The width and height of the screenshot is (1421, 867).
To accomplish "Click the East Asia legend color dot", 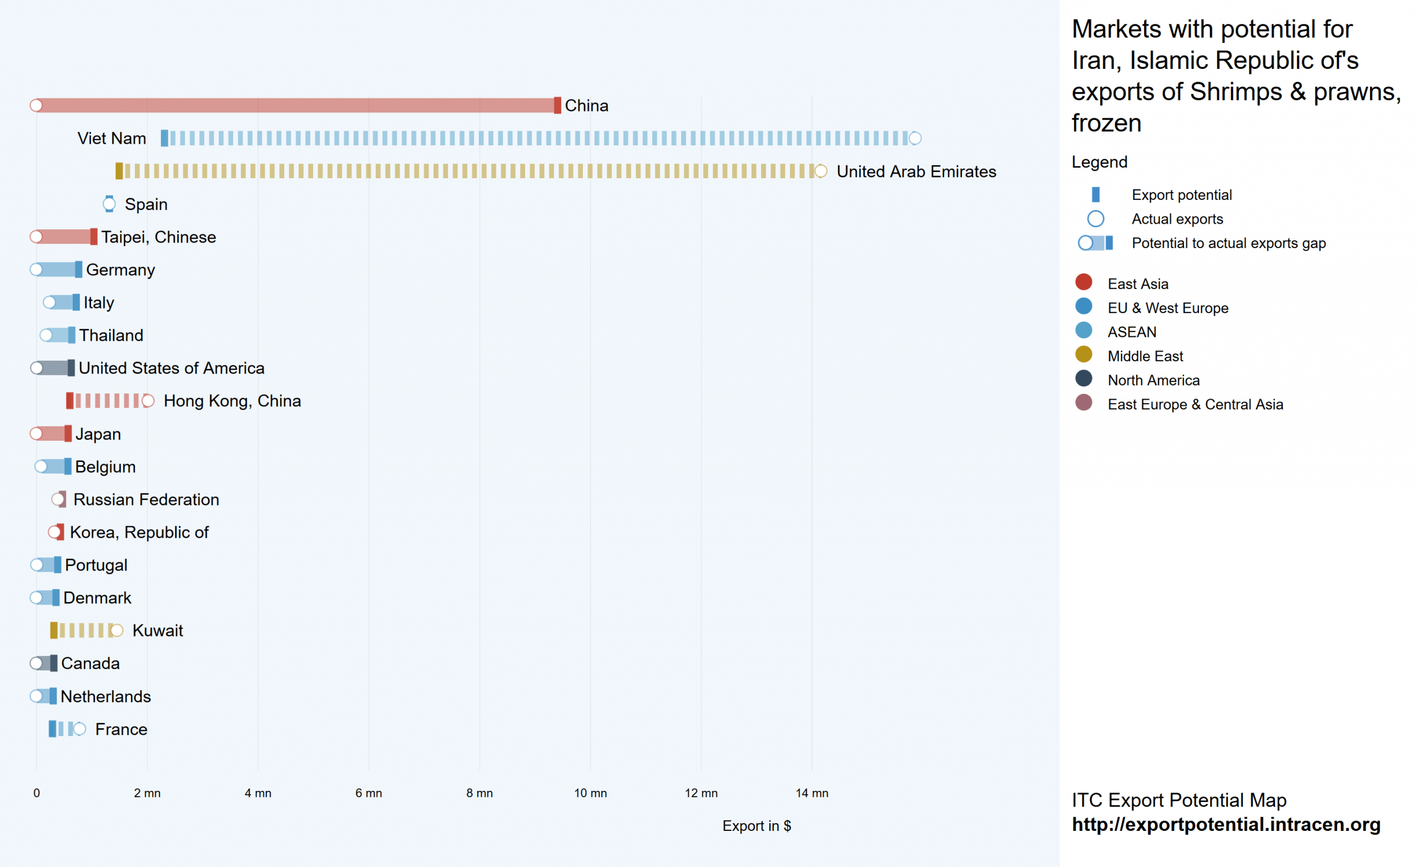I will 1084,282.
